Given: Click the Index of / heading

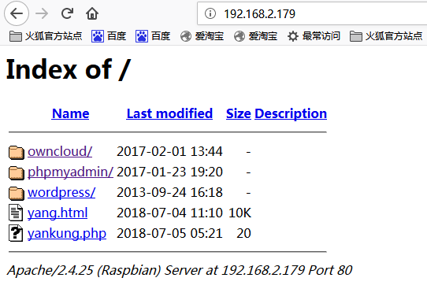Looking at the screenshot, I should point(68,69).
